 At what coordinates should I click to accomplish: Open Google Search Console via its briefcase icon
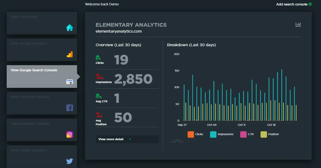point(70,81)
